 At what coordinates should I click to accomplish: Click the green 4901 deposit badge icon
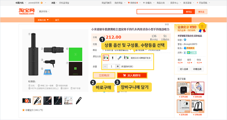click(x=192, y=53)
